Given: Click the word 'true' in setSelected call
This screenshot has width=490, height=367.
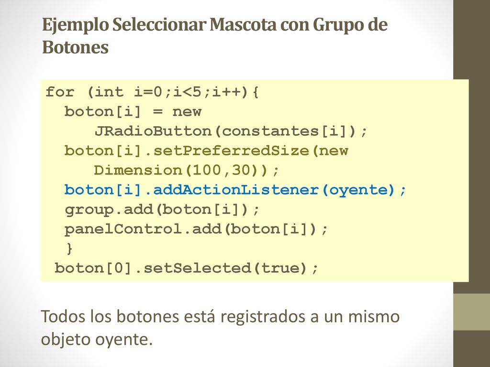Looking at the screenshot, I should pos(279,269).
